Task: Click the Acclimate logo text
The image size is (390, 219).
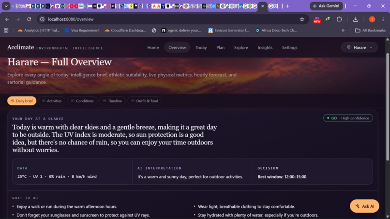Action: [21, 47]
